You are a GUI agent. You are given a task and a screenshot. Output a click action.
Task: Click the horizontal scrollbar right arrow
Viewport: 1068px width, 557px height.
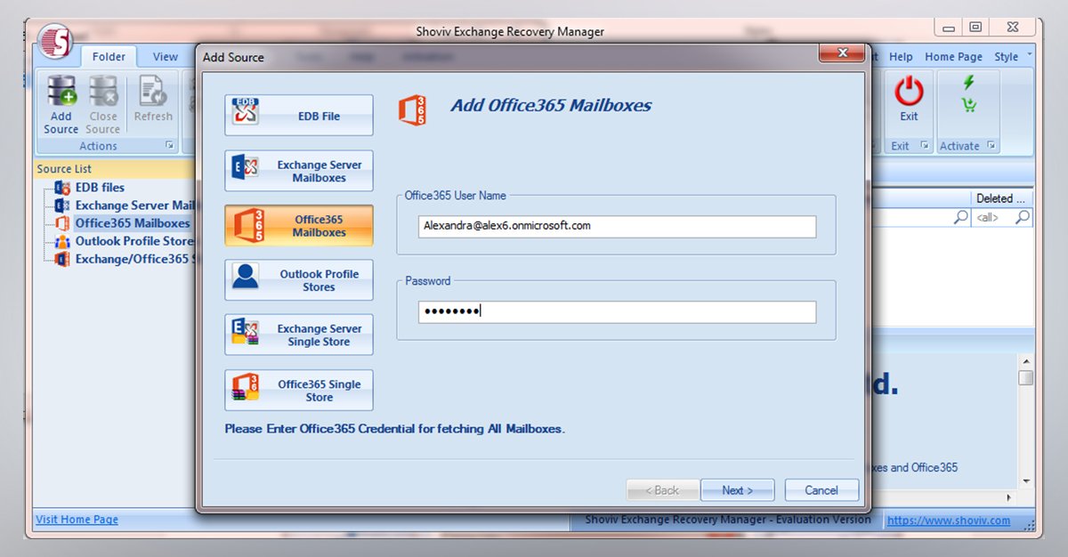coord(1009,497)
